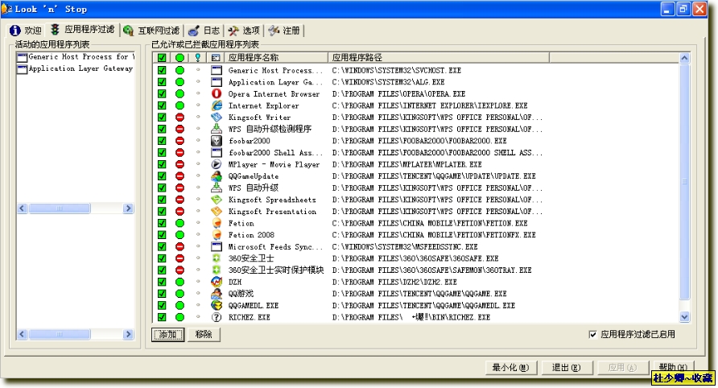Viewport: 718px width, 388px height.
Task: Open the 选项 tab
Action: point(244,31)
